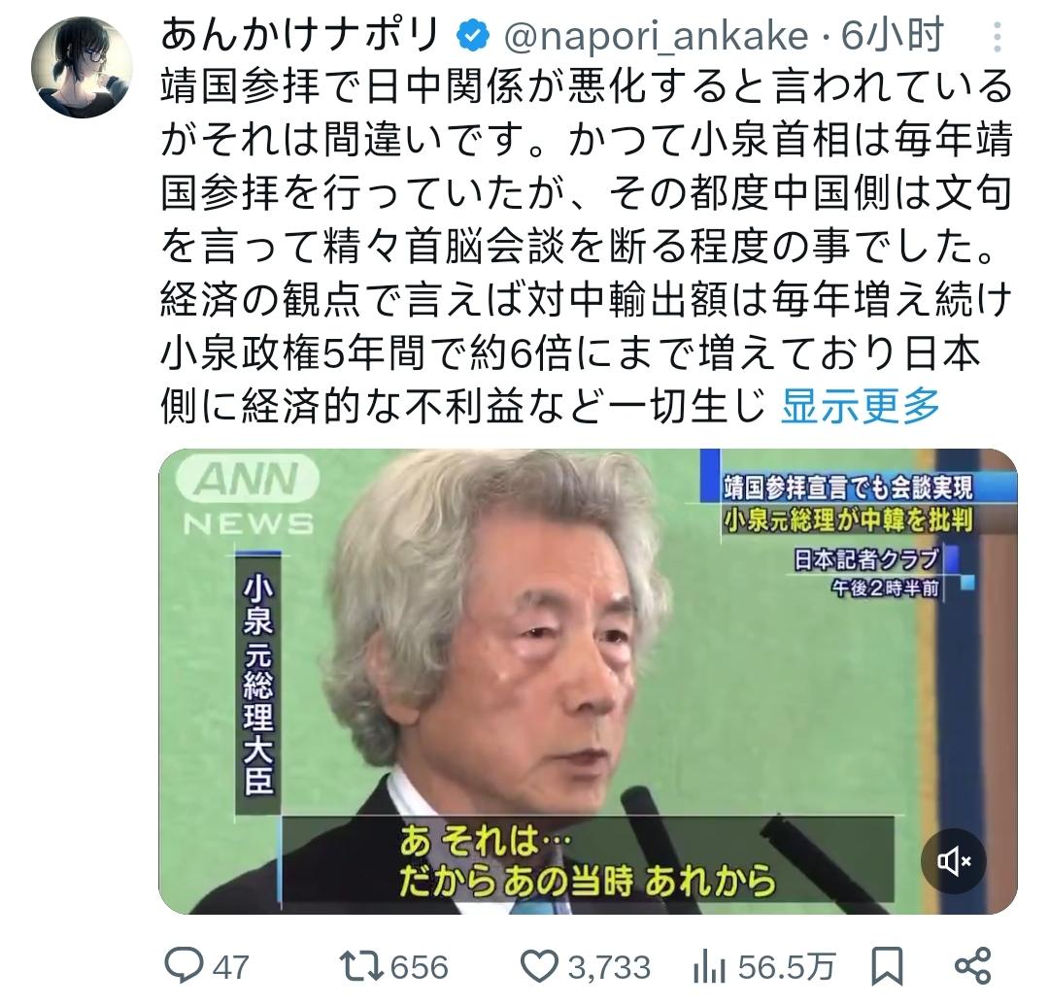Play the ANN News video

pos(588,682)
